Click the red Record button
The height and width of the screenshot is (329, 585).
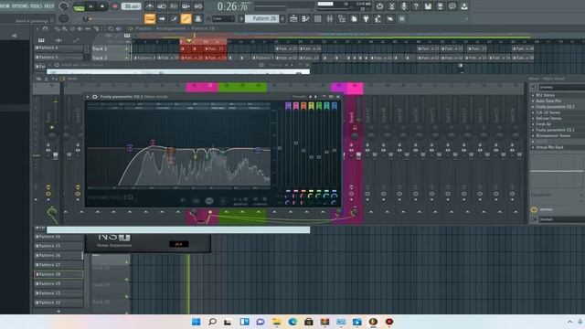pyautogui.click(x=114, y=6)
